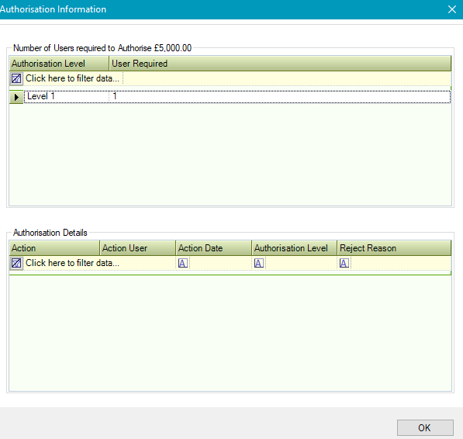The image size is (463, 439).
Task: Sort top grid by Authorisation Level header
Action: point(60,64)
